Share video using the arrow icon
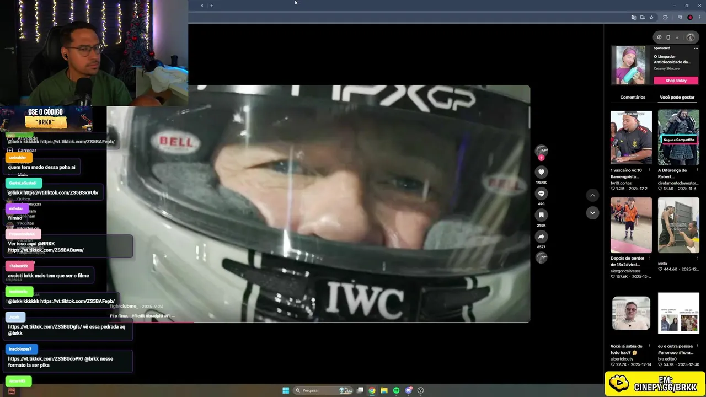Image resolution: width=706 pixels, height=397 pixels. pos(541,237)
